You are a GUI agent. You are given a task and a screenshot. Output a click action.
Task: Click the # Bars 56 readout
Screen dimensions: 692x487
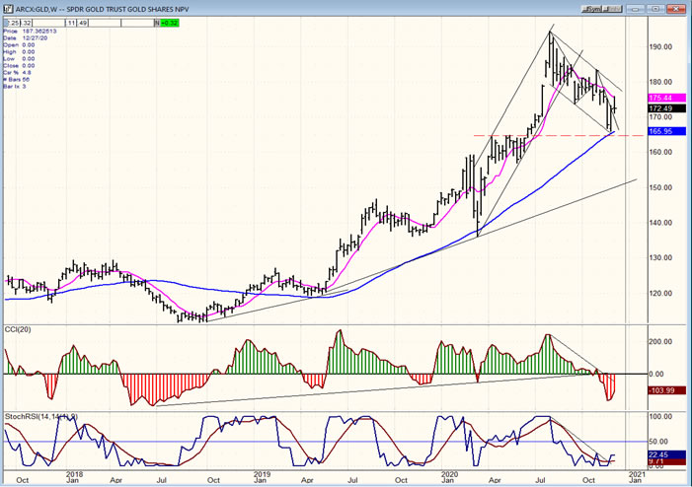[x=22, y=79]
